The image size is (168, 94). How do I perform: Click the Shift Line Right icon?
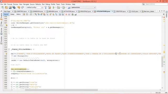[x=63, y=14]
